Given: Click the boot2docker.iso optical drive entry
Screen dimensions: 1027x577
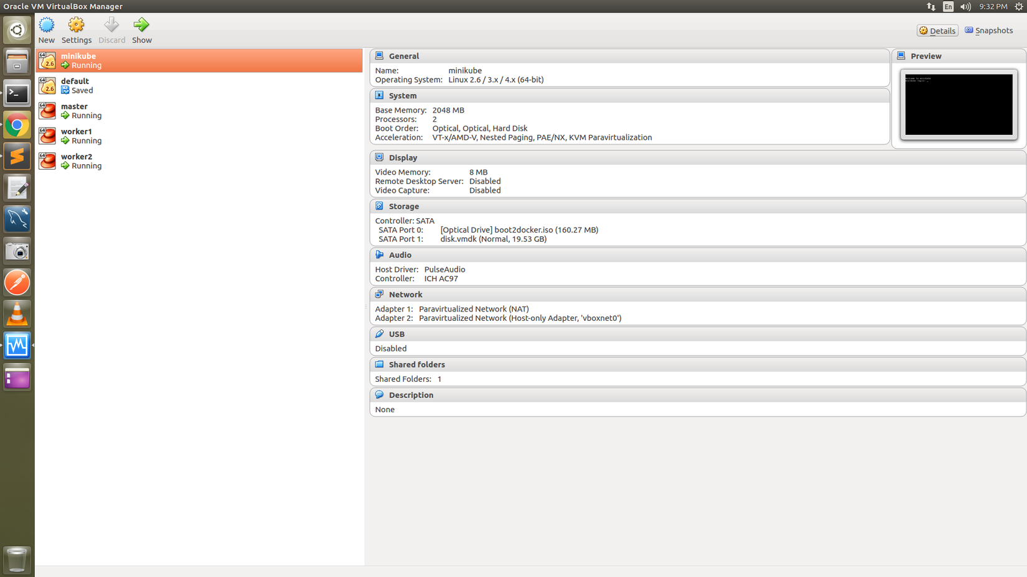Looking at the screenshot, I should click(519, 230).
